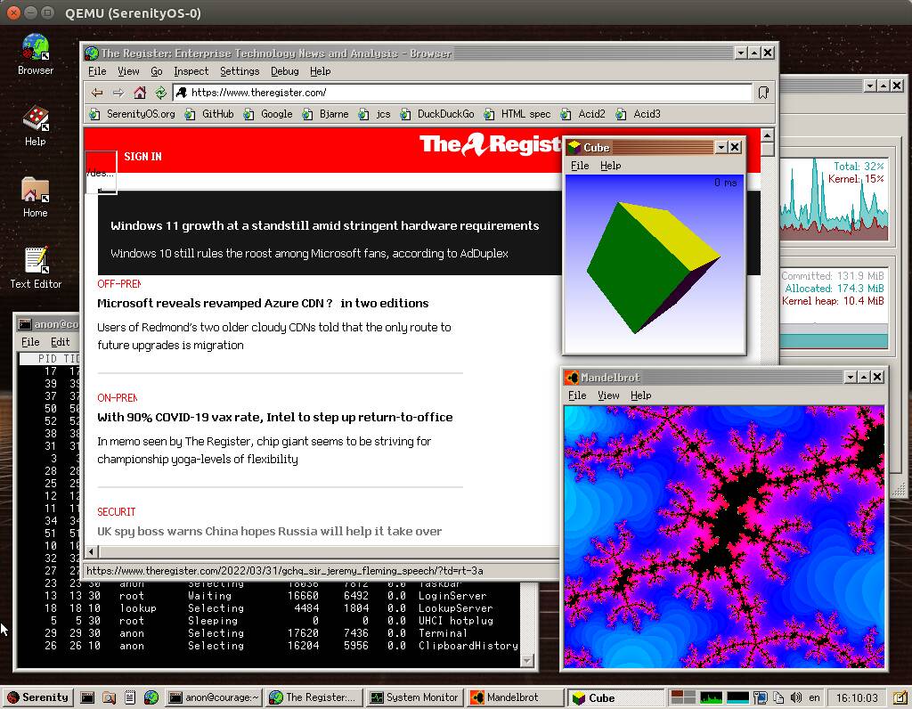Switch to System Monitor via the taskbar
912x709 pixels.
(x=415, y=697)
